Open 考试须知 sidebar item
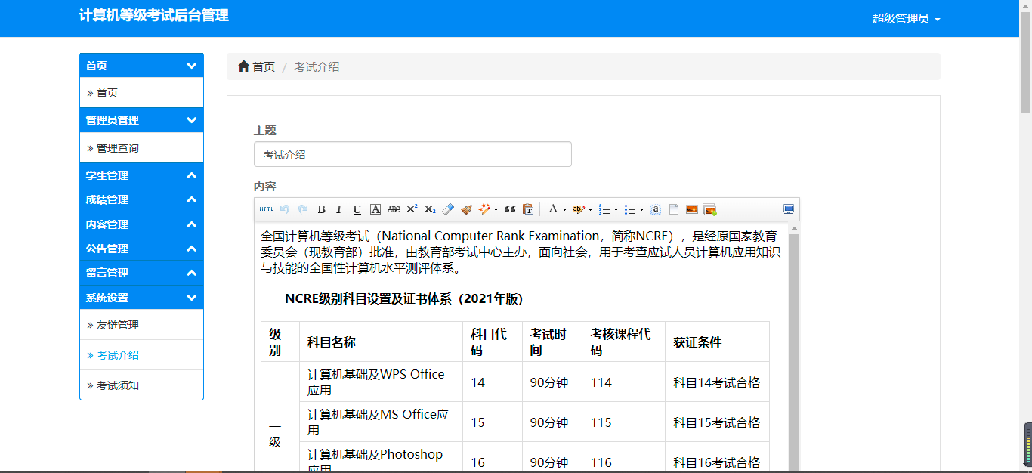Image resolution: width=1032 pixels, height=473 pixels. pos(141,385)
